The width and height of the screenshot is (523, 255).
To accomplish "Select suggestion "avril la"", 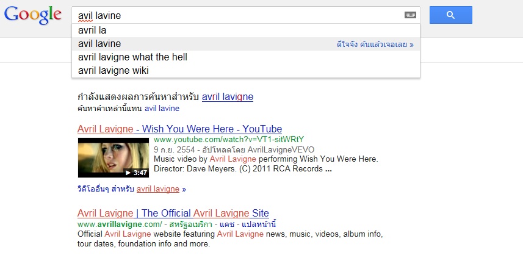I will coord(246,31).
